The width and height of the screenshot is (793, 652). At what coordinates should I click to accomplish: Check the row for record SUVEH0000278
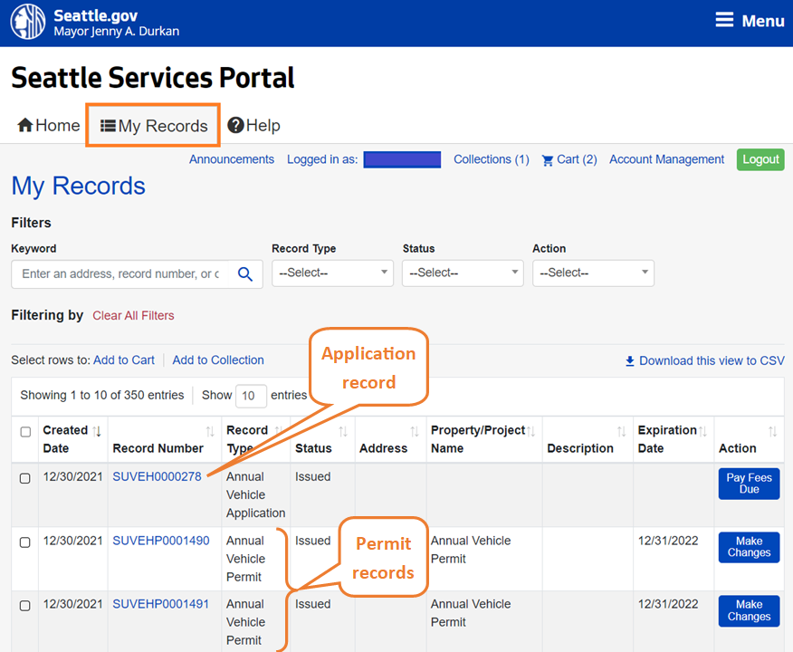click(x=25, y=478)
